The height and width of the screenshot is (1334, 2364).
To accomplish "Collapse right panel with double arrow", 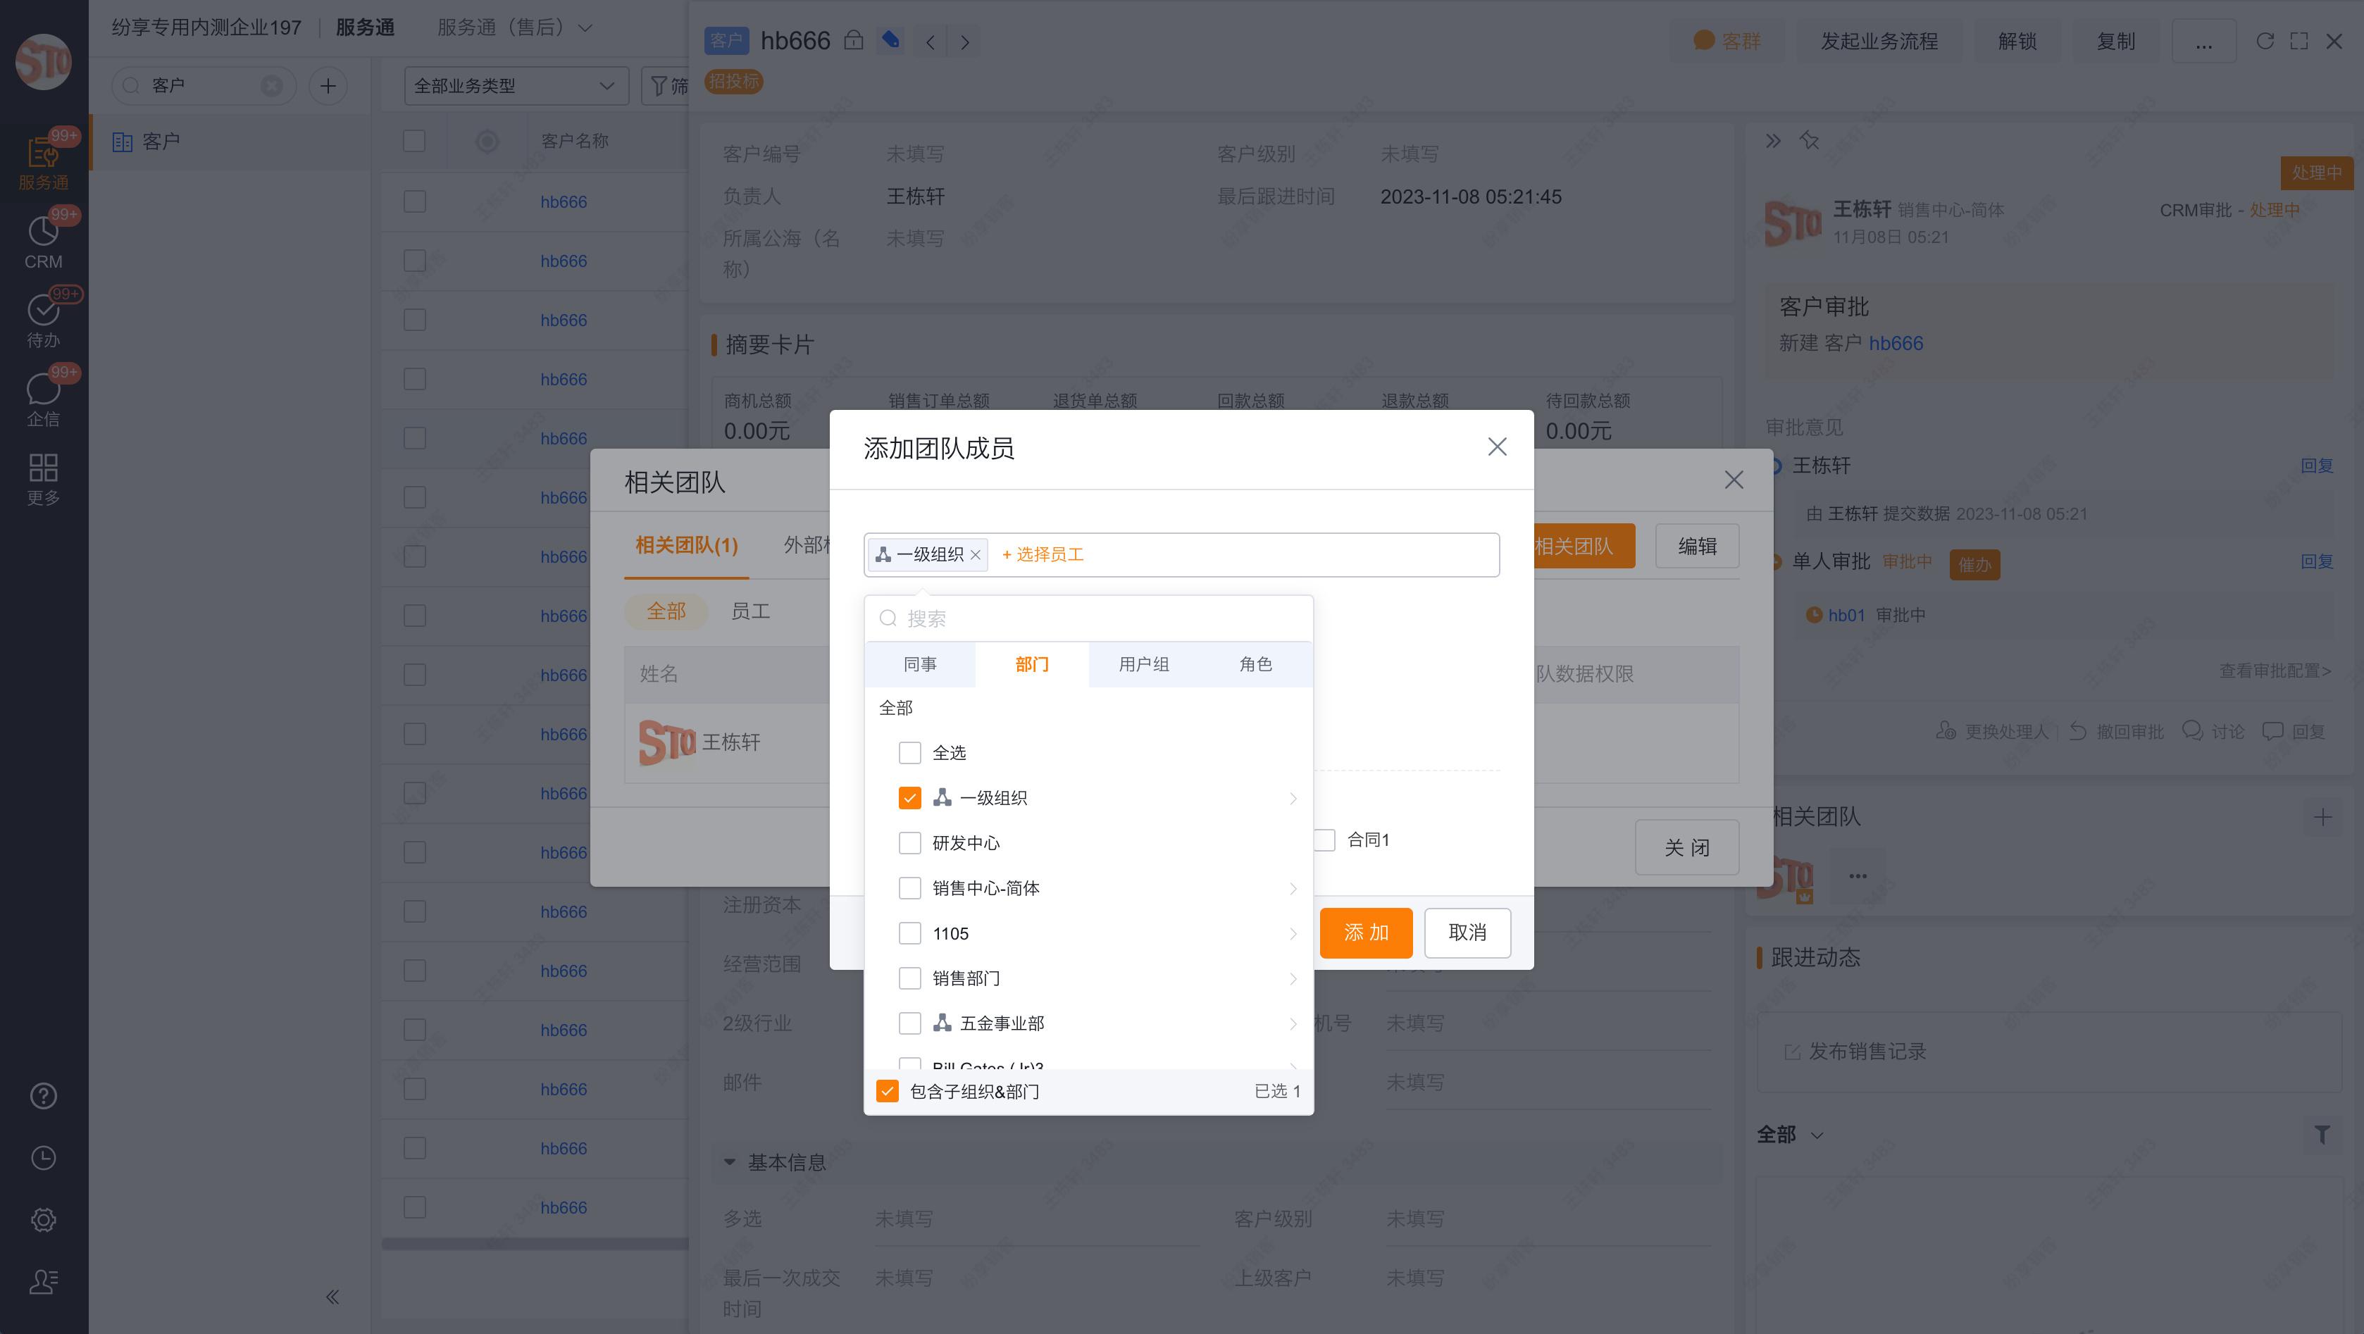I will pyautogui.click(x=1773, y=140).
